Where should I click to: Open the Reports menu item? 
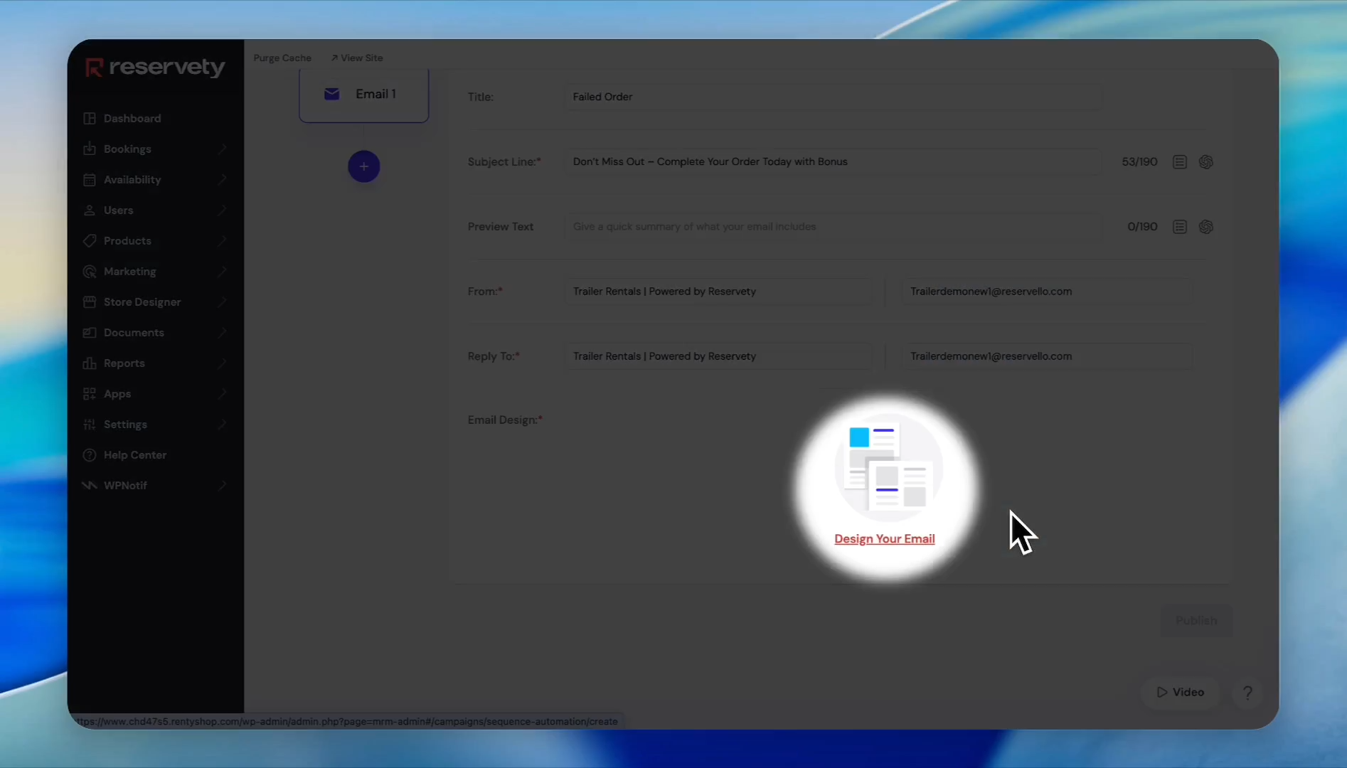tap(124, 363)
